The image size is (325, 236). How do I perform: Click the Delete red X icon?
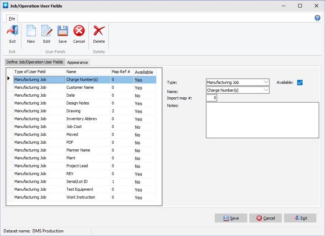pos(99,31)
